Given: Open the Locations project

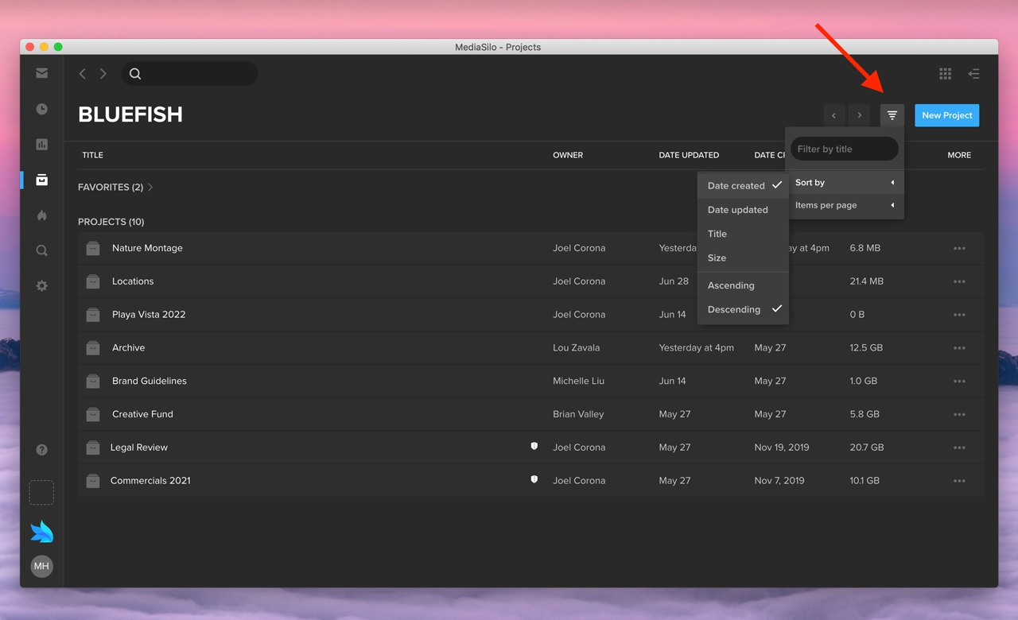Looking at the screenshot, I should pos(133,281).
